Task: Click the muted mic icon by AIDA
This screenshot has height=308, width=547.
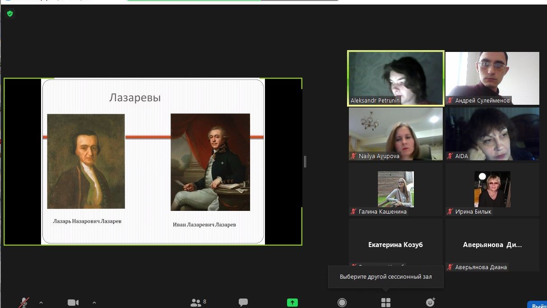Action: [450, 156]
